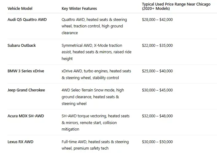The image size is (217, 153).
Task: Click the BMW 3 Series xDrive cell
Action: pos(26,71)
